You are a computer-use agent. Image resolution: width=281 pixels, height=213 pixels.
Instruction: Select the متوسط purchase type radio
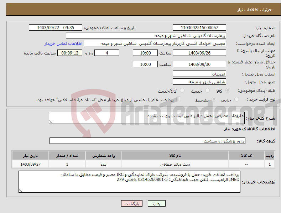pyautogui.click(x=214, y=99)
